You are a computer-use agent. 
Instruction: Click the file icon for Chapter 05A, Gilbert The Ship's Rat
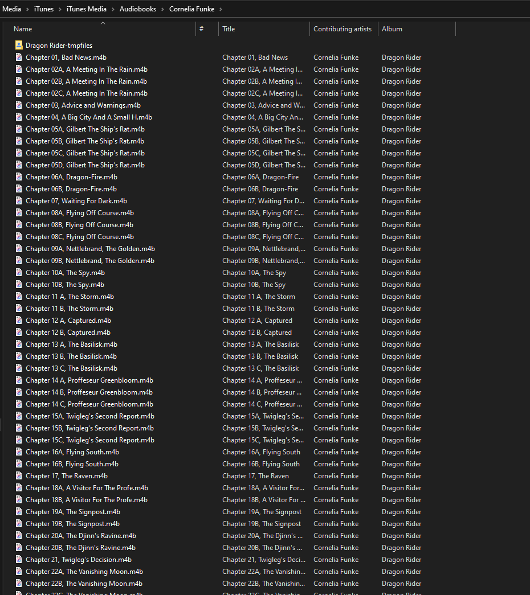[19, 129]
